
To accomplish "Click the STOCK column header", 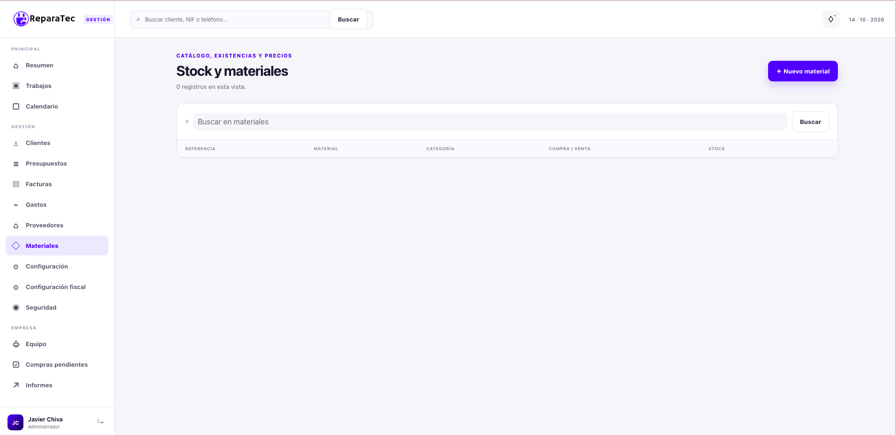I will (717, 149).
